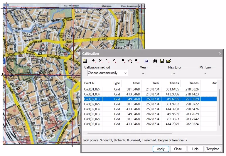Click the blue distorted grid icon
Viewport: 226px width, 156px height.
pos(146,61)
